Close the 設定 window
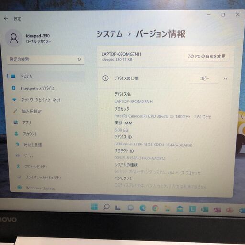 click(x=238, y=14)
